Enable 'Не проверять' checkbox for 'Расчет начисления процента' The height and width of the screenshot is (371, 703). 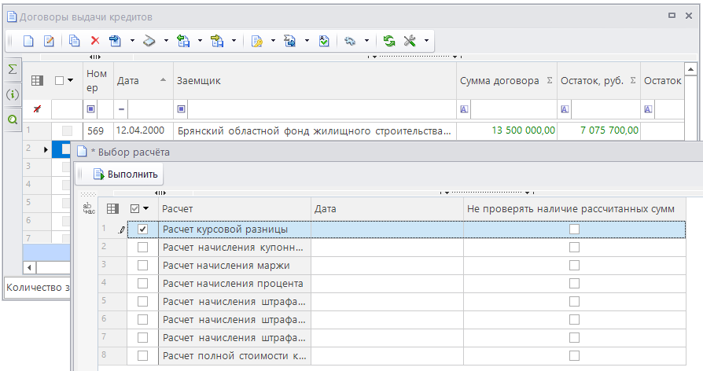574,283
